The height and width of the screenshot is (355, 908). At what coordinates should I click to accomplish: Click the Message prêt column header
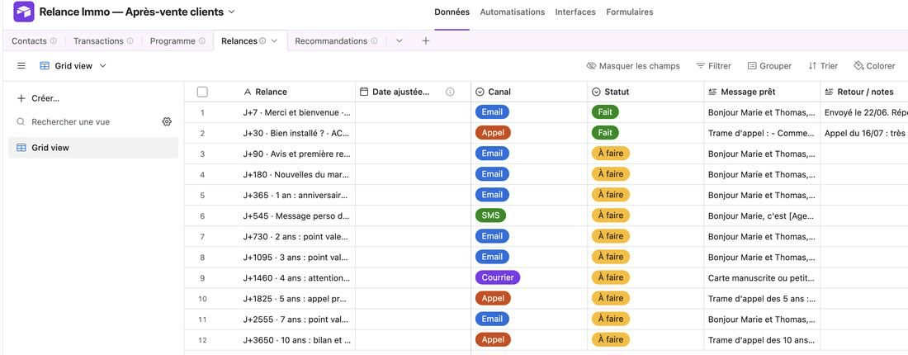(762, 92)
